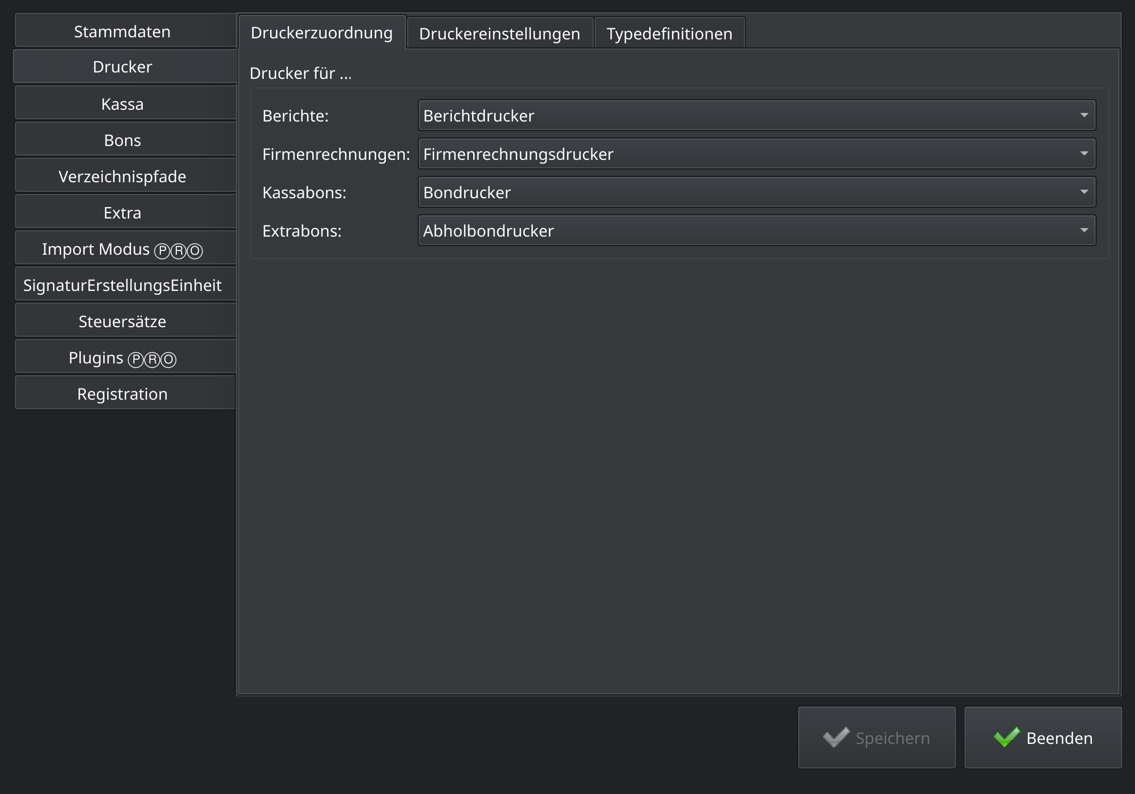Open the Import Modus PRO section
The width and height of the screenshot is (1135, 794).
pos(125,248)
